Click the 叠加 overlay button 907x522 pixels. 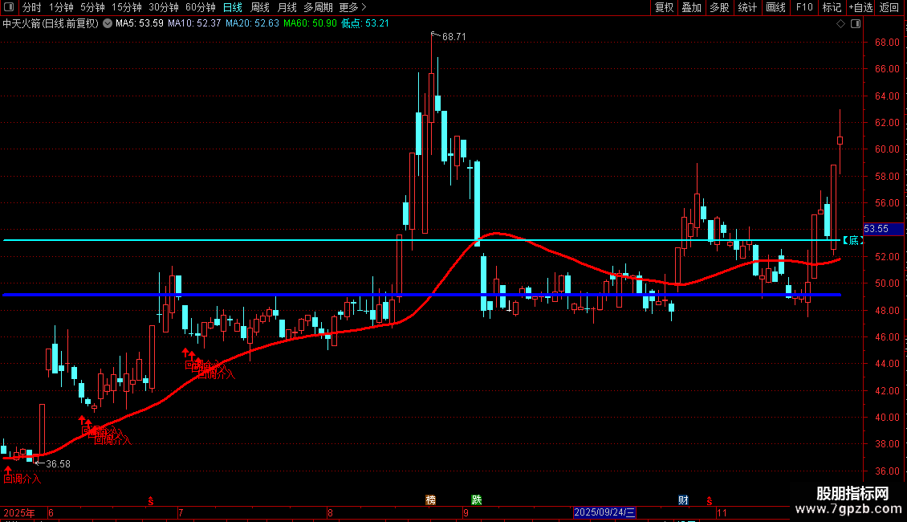pos(691,7)
